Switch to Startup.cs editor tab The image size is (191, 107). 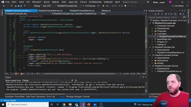click(106, 11)
